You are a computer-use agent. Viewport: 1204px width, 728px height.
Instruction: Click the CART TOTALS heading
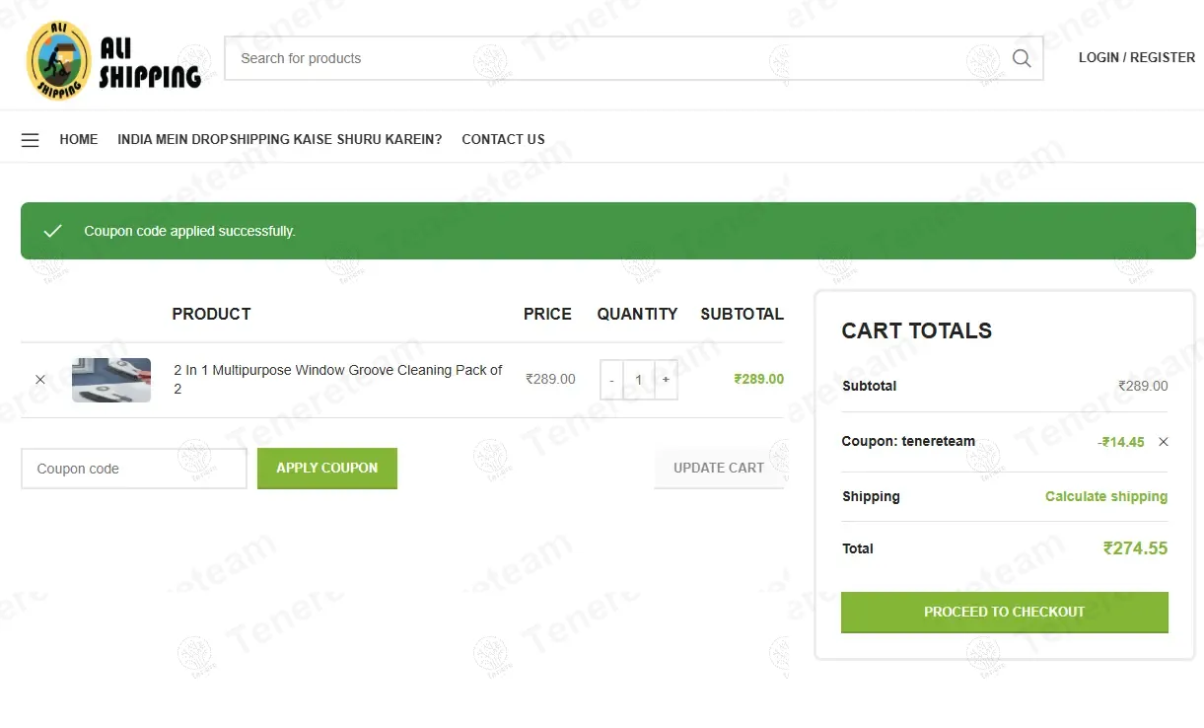tap(917, 330)
